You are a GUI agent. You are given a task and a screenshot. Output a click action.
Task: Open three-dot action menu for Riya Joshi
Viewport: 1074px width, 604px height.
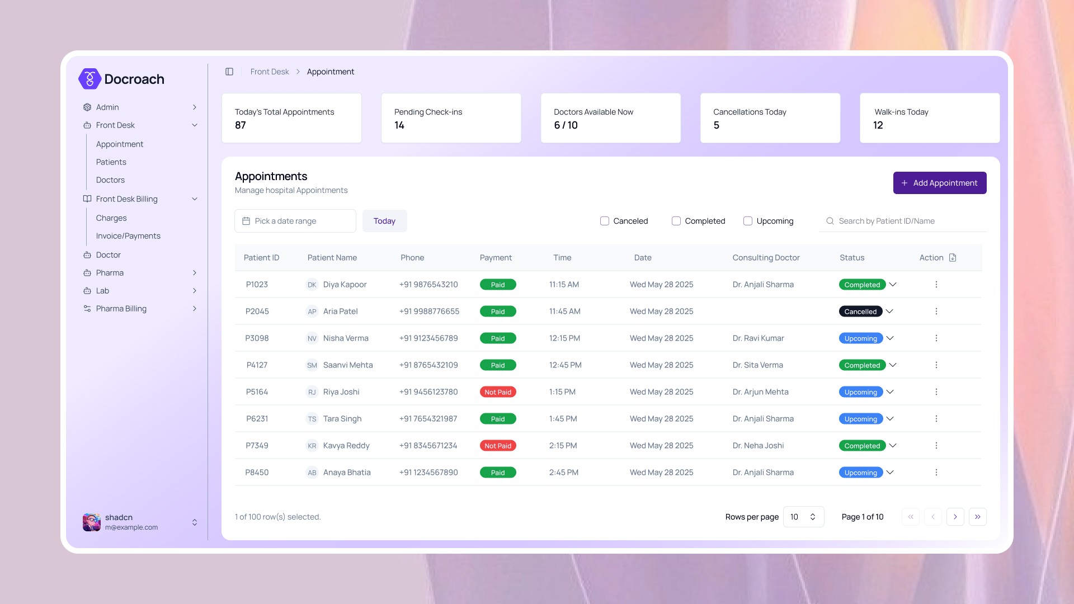(x=936, y=392)
